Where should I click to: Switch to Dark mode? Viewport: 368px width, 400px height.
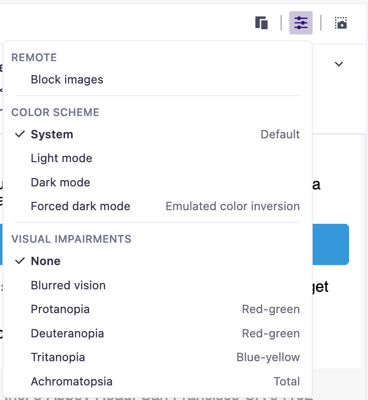(60, 183)
